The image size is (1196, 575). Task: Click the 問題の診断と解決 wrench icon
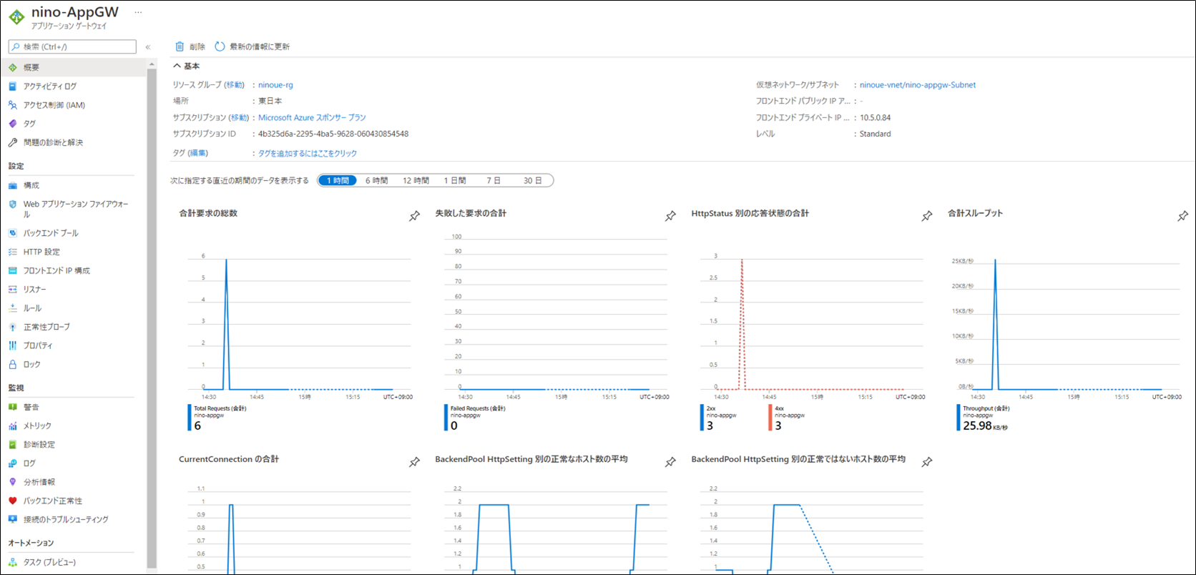13,142
